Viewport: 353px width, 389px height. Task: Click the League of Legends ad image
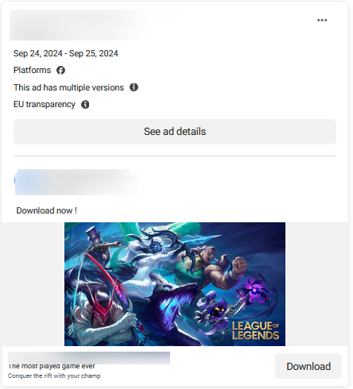point(175,284)
